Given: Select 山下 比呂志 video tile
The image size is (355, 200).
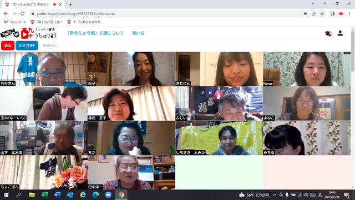Looking at the screenshot, I should 44,138.
